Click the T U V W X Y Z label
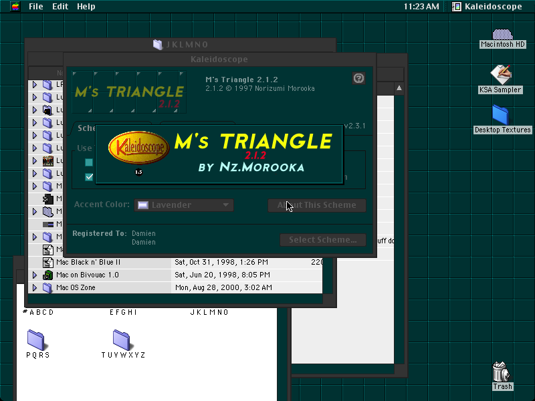 tap(123, 355)
